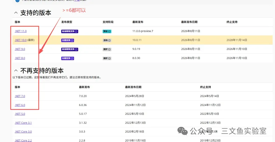Click the 10.0.11 latest release cell
The image size is (275, 142).
[137, 40]
